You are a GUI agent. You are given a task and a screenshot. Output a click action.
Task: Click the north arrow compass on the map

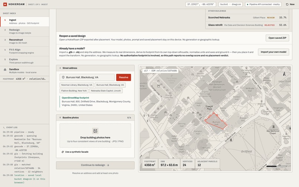click(x=284, y=74)
